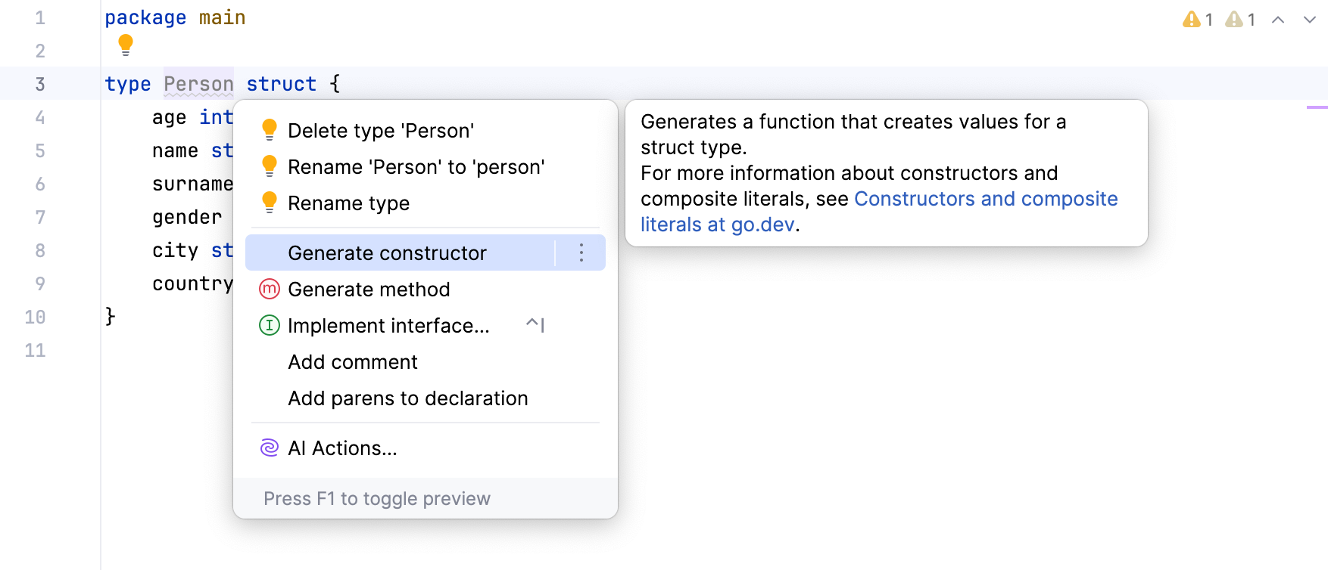Open the 'Constructors and composite literals at go.dev' link
1328x570 pixels.
pyautogui.click(x=985, y=199)
